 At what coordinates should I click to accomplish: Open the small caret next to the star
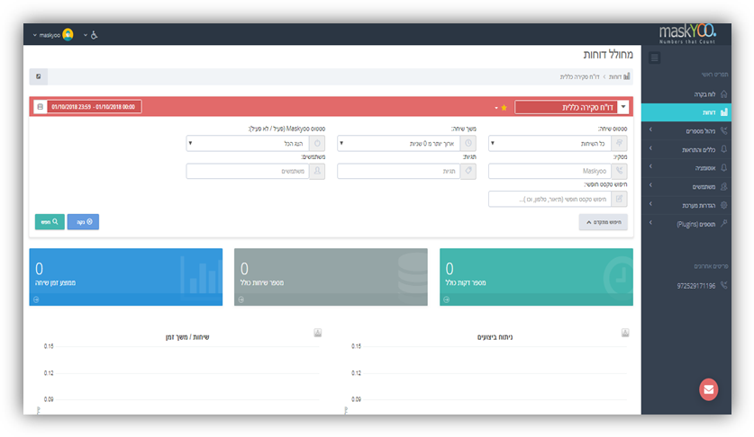496,108
